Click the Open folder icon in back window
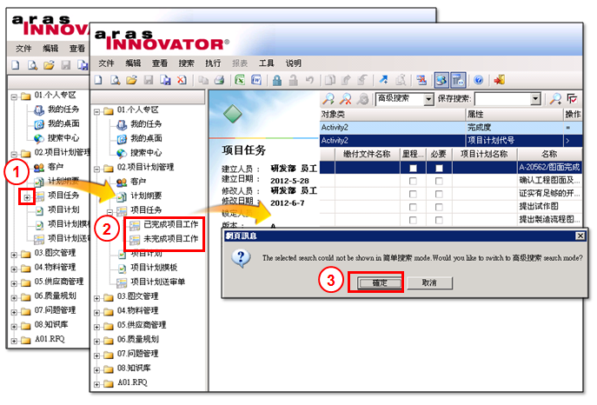 pyautogui.click(x=49, y=65)
